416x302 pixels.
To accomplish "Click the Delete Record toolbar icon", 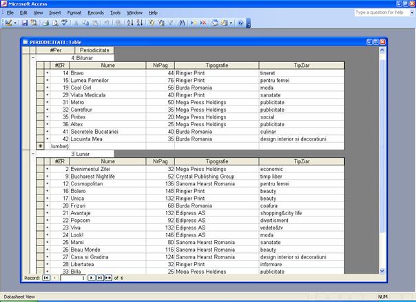I will tap(204, 23).
